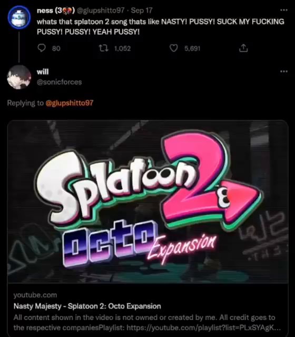The width and height of the screenshot is (295, 337).
Task: Retweet the ness tweet
Action: pyautogui.click(x=103, y=48)
